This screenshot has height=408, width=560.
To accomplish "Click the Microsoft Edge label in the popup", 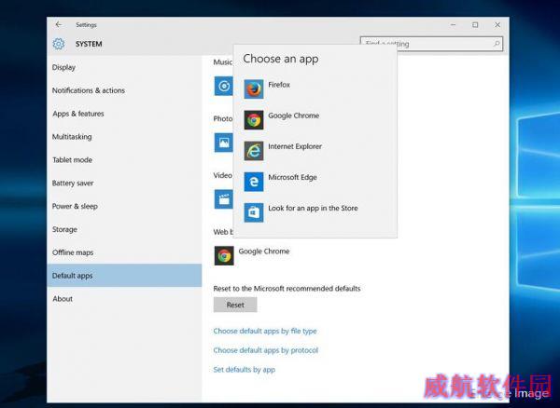I will [292, 178].
